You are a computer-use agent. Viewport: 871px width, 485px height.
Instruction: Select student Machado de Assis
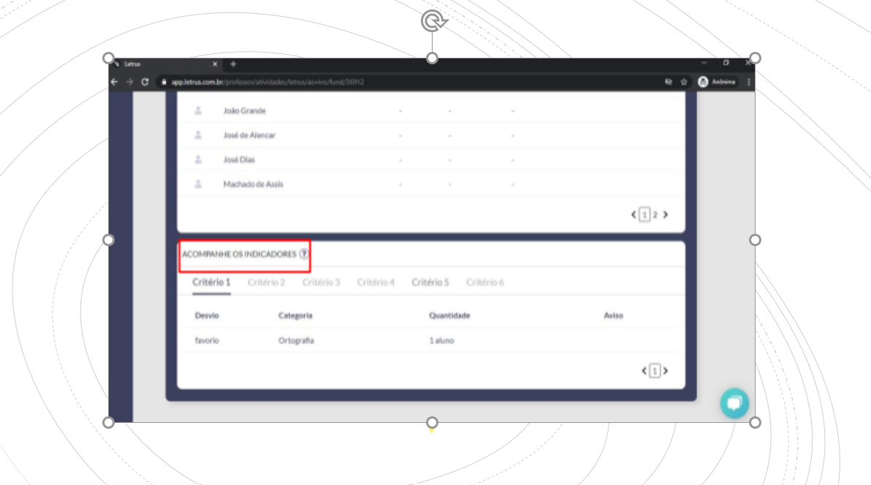click(x=254, y=184)
